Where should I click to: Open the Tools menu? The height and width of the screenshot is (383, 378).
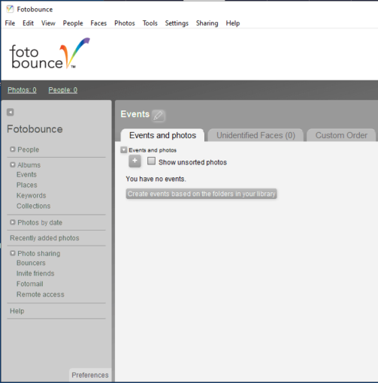point(150,23)
